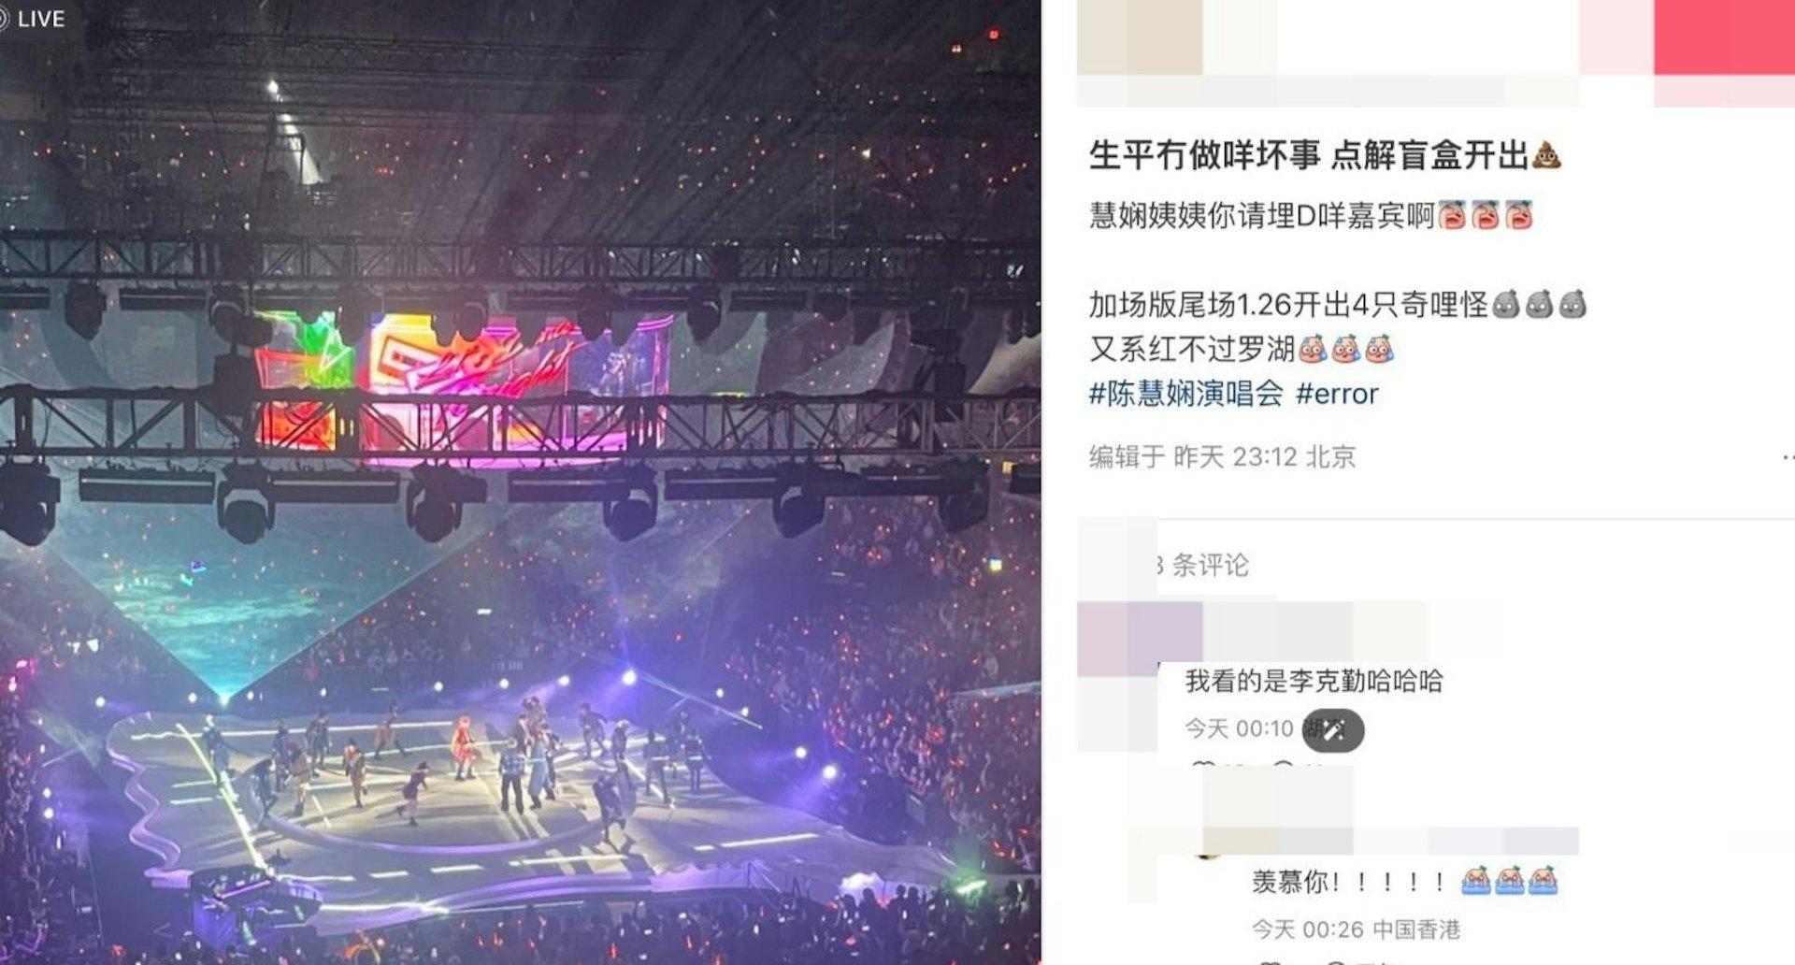The height and width of the screenshot is (965, 1795).
Task: Click the red follow button at top right
Action: click(1724, 37)
